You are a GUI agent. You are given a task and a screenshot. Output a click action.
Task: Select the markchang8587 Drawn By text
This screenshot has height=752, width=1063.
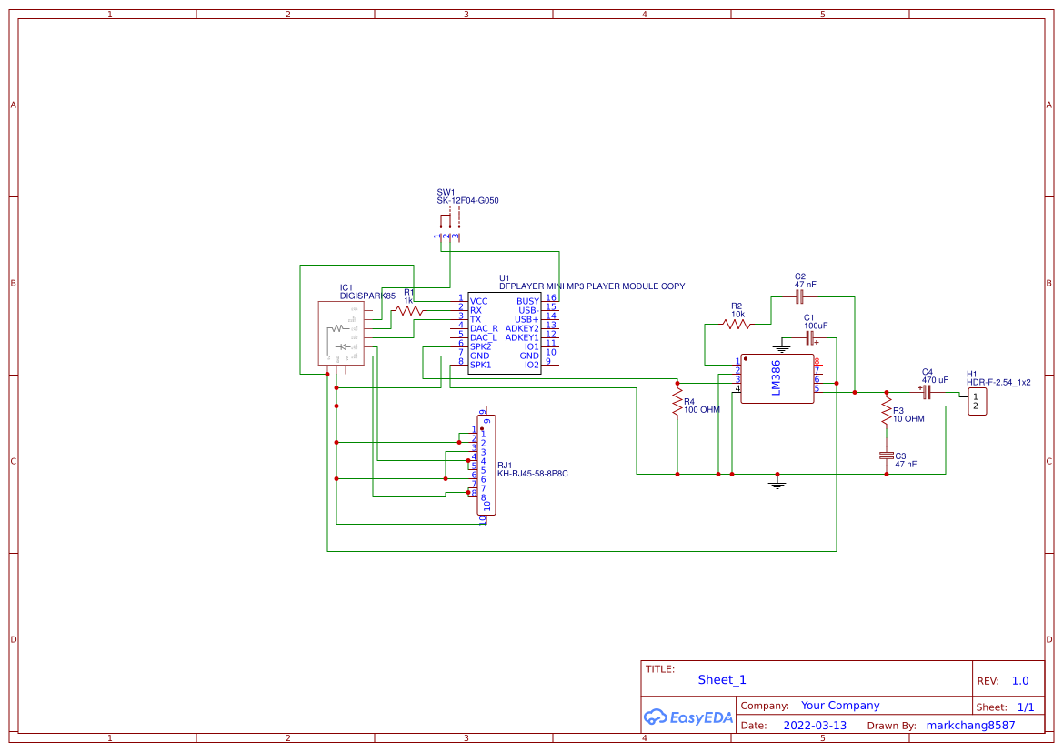click(970, 725)
